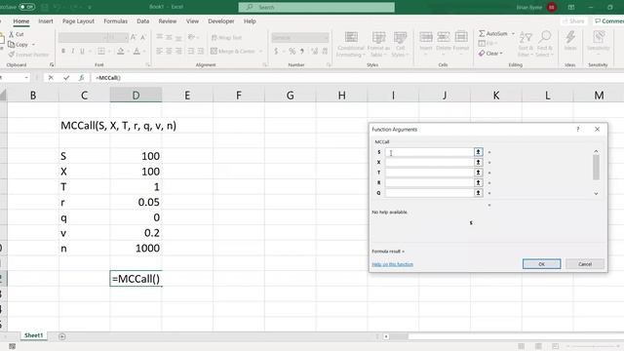Click the Insert Function fx icon
This screenshot has width=624, height=351.
click(x=81, y=78)
